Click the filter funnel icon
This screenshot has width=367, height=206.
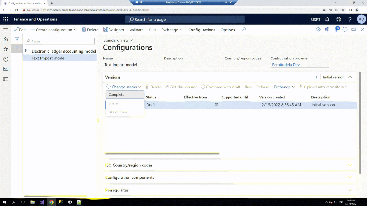(x=17, y=39)
